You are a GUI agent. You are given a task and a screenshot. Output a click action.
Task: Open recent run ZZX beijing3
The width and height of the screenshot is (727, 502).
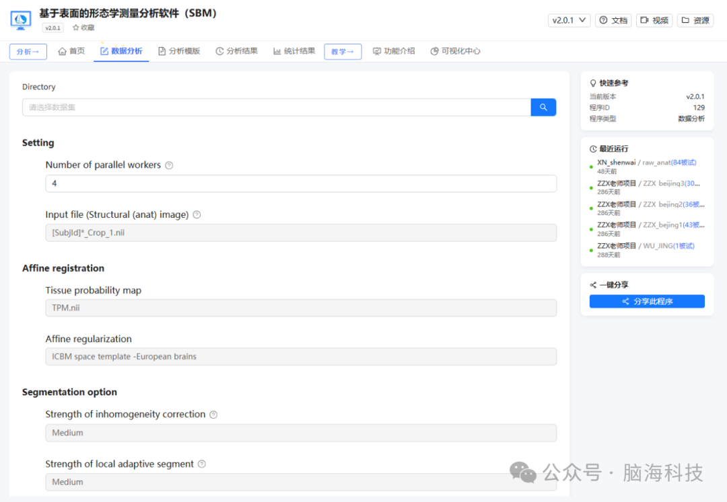point(648,183)
